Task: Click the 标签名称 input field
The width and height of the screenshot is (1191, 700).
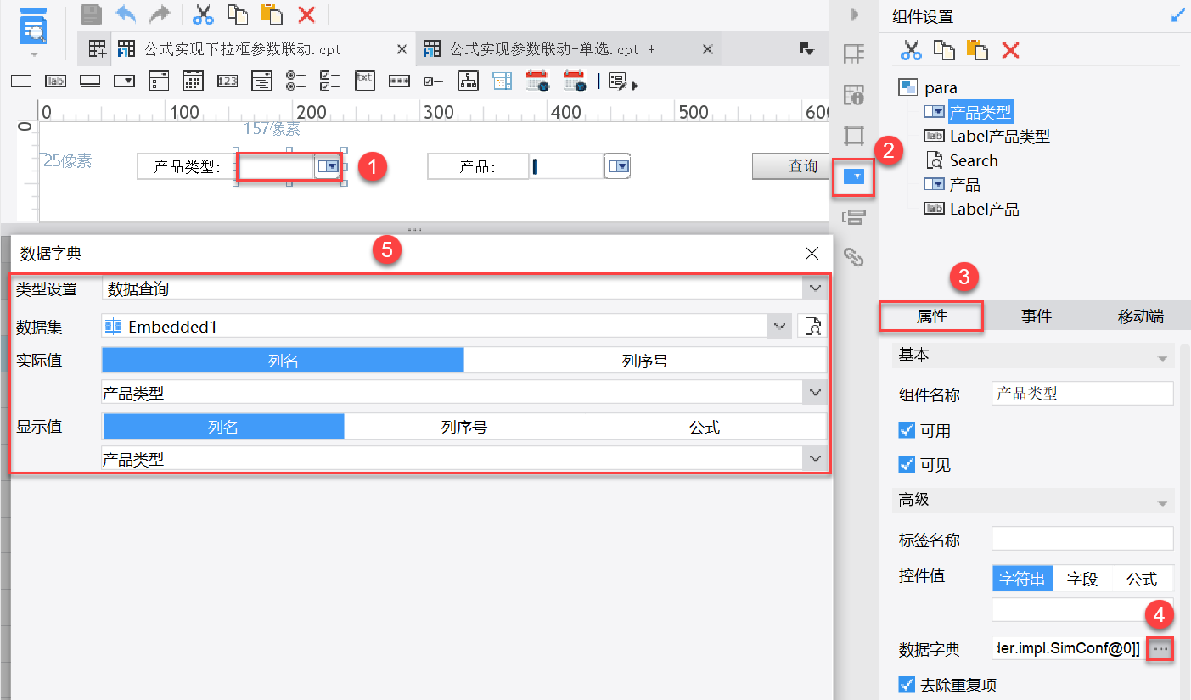Action: click(1082, 539)
